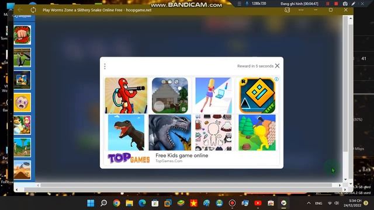This screenshot has height=210, width=374.
Task: Open the Geometry Dash Lite game ad
Action: (257, 95)
